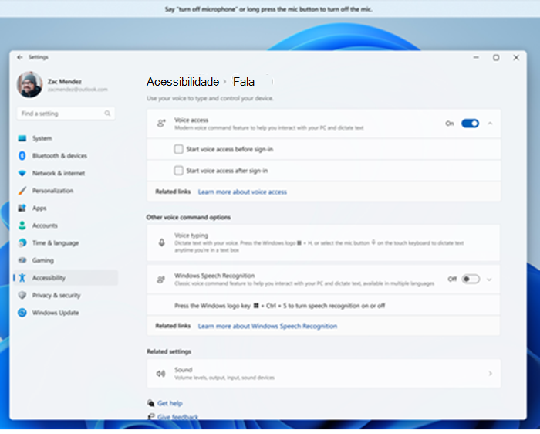Turn on Windows Speech Recognition toggle
The height and width of the screenshot is (434, 540).
(471, 279)
